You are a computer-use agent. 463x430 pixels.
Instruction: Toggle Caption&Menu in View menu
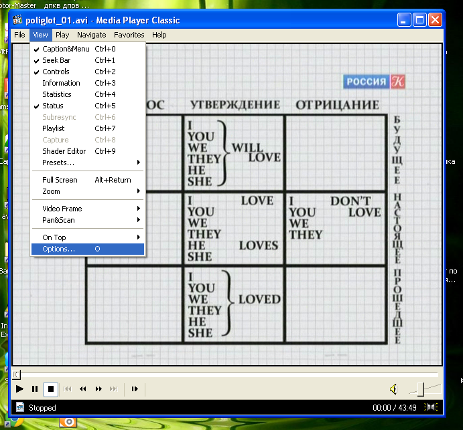[x=88, y=49]
